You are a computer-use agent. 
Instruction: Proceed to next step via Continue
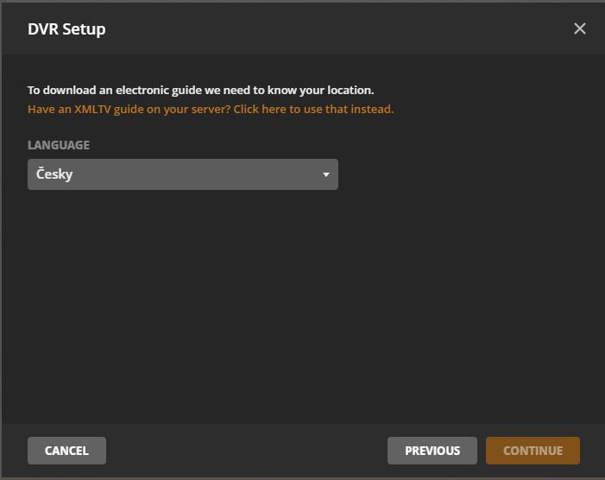click(x=533, y=451)
